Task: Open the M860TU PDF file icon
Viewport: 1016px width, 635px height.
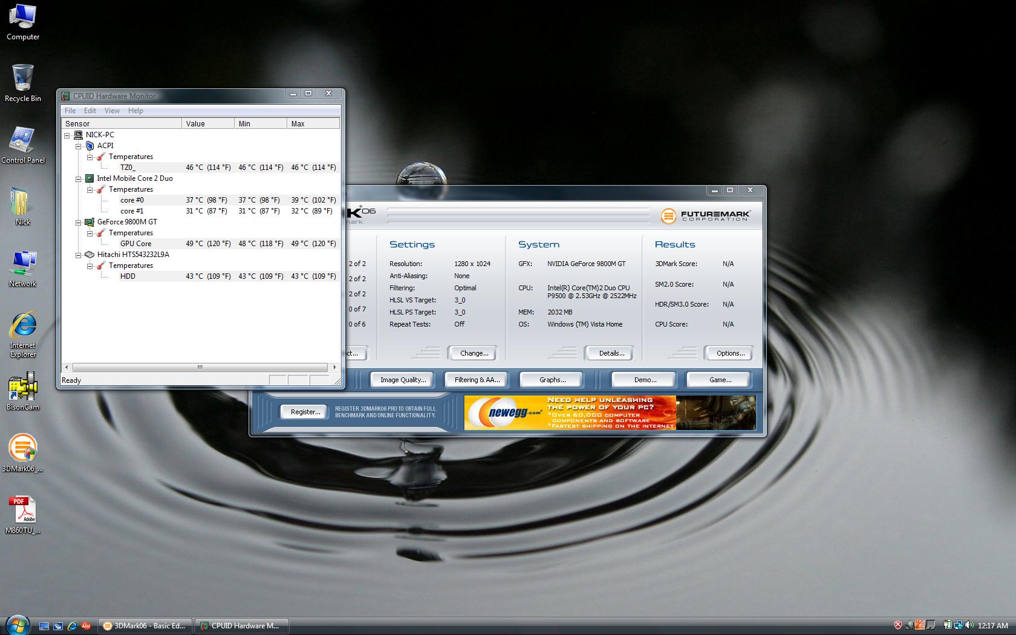Action: (x=22, y=515)
